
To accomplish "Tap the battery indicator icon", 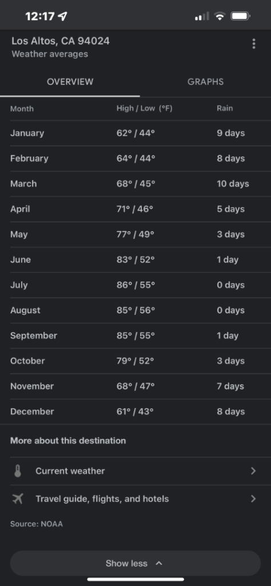I will [240, 16].
